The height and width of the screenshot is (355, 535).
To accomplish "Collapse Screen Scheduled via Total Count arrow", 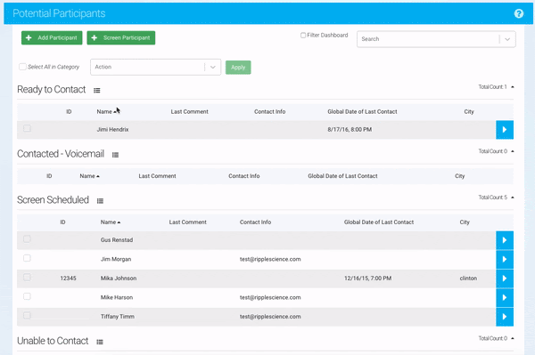I will (513, 198).
